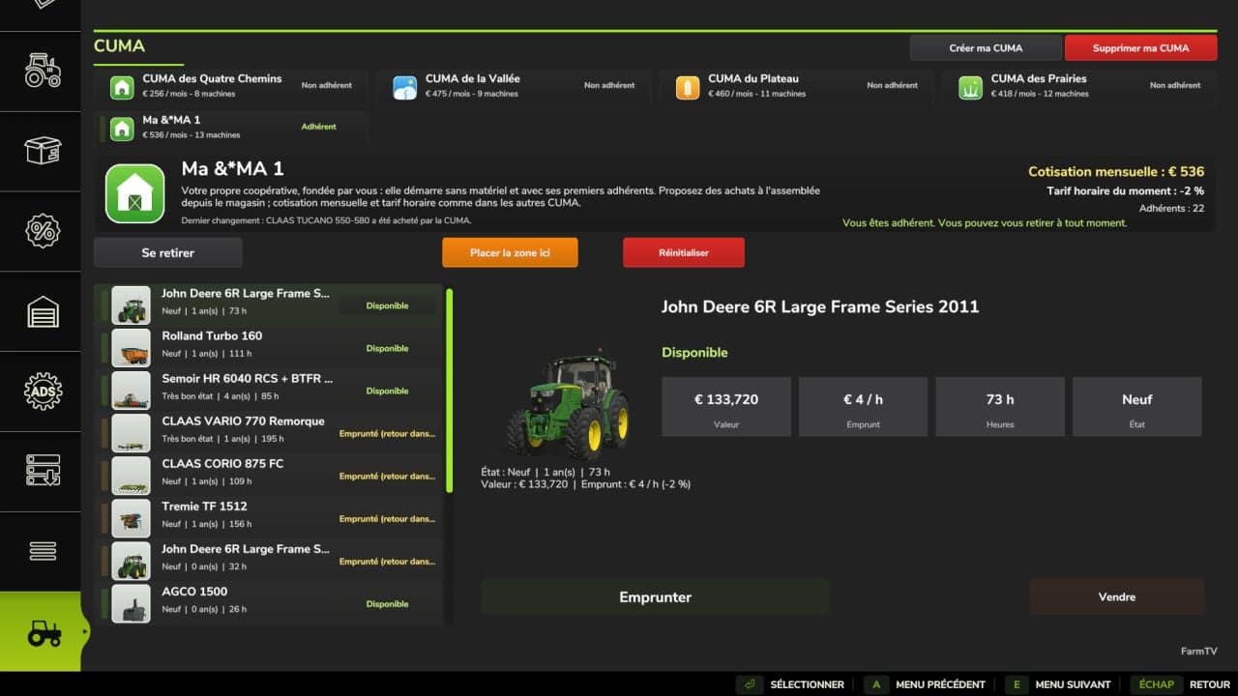Select the CUMA des Quatre Chemins card
1238x696 pixels.
coord(231,86)
